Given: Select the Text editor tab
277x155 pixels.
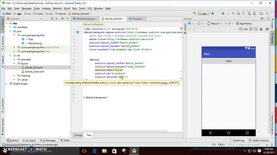Looking at the screenshot, I should click(x=89, y=135).
